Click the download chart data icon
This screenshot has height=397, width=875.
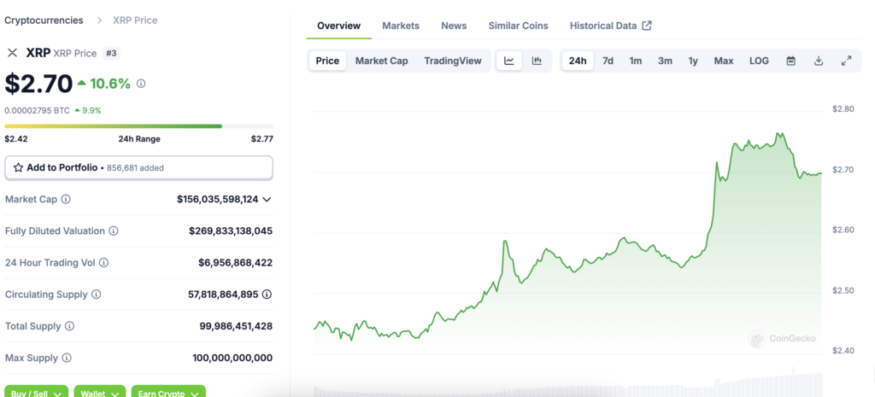(819, 61)
